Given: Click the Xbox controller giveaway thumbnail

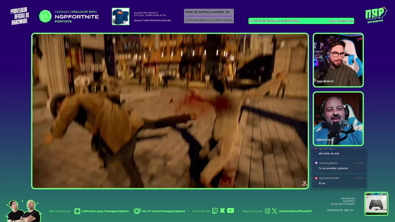Looking at the screenshot, I should tap(376, 204).
